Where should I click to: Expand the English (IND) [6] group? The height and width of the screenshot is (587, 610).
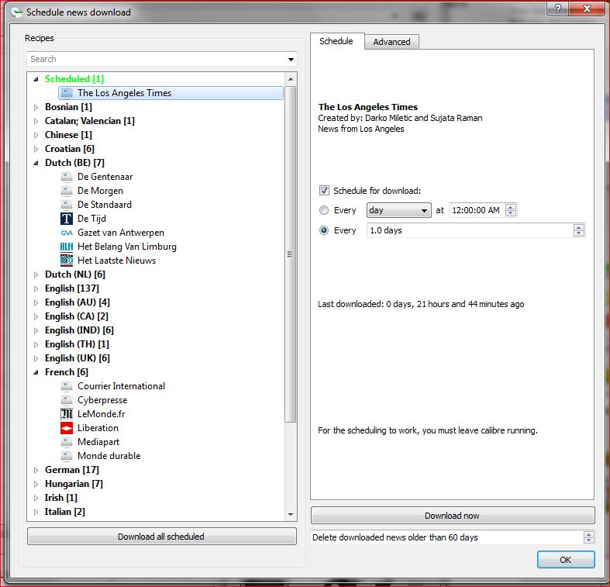[x=36, y=330]
